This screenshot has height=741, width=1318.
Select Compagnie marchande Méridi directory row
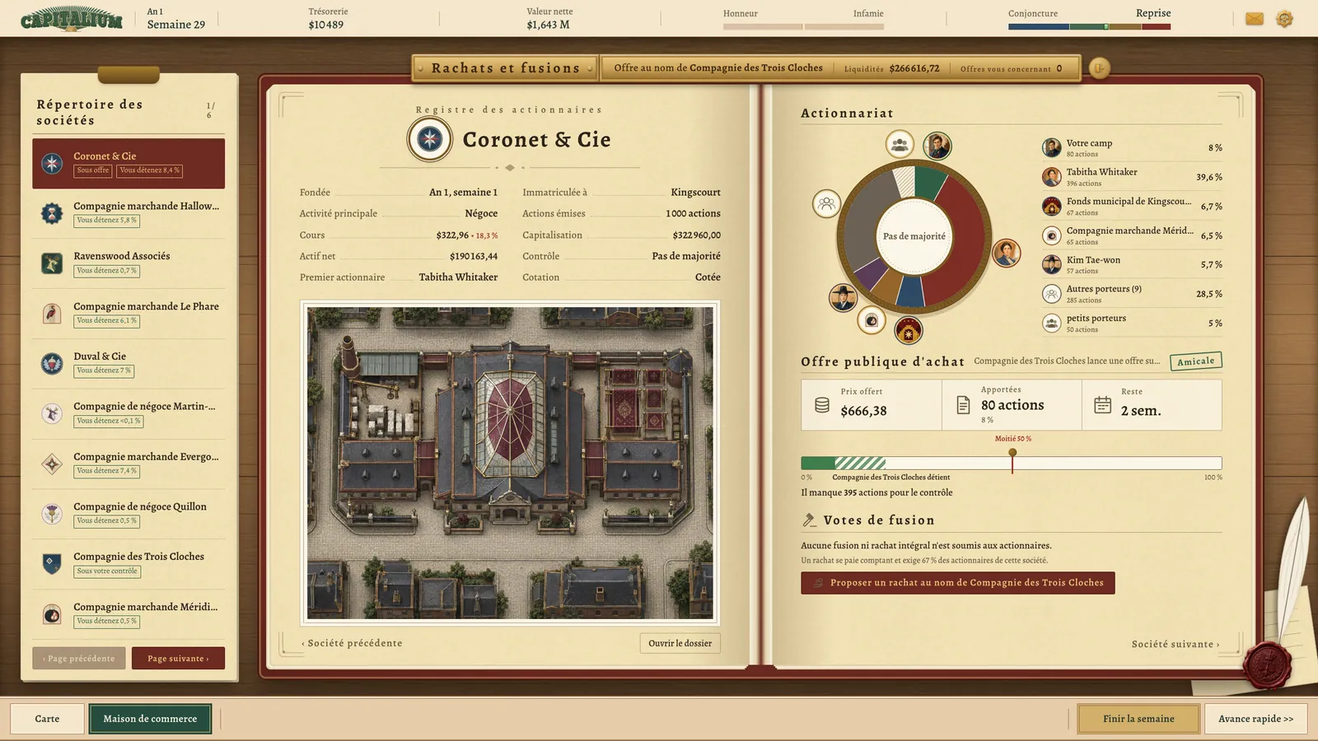pyautogui.click(x=129, y=614)
